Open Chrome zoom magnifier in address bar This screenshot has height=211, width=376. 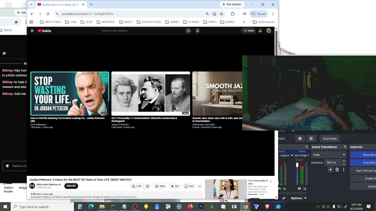point(207,14)
